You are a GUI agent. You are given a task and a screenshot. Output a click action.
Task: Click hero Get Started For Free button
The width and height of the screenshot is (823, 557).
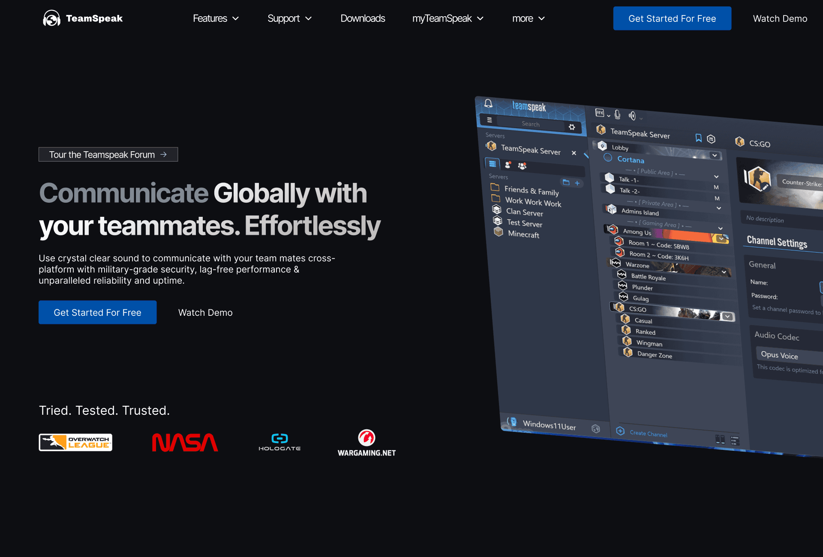coord(97,312)
